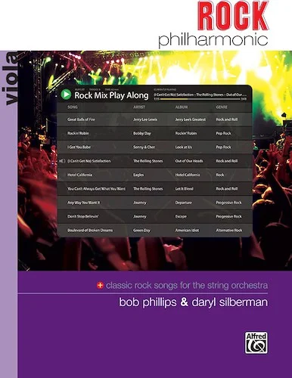Select artist 'Eagles'

coord(138,175)
